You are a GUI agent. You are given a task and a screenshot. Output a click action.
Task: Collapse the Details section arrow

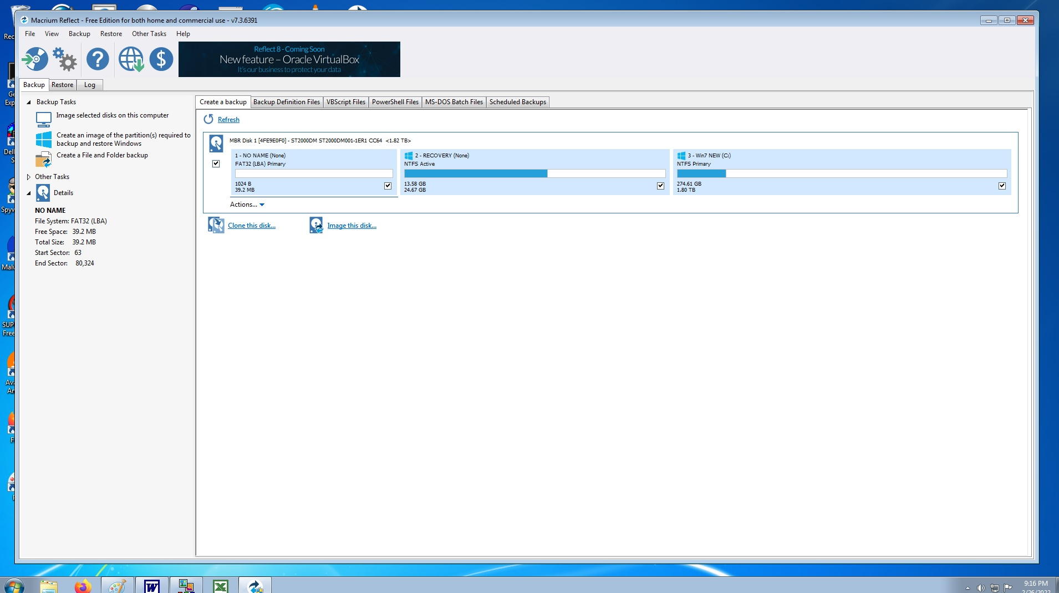coord(29,193)
